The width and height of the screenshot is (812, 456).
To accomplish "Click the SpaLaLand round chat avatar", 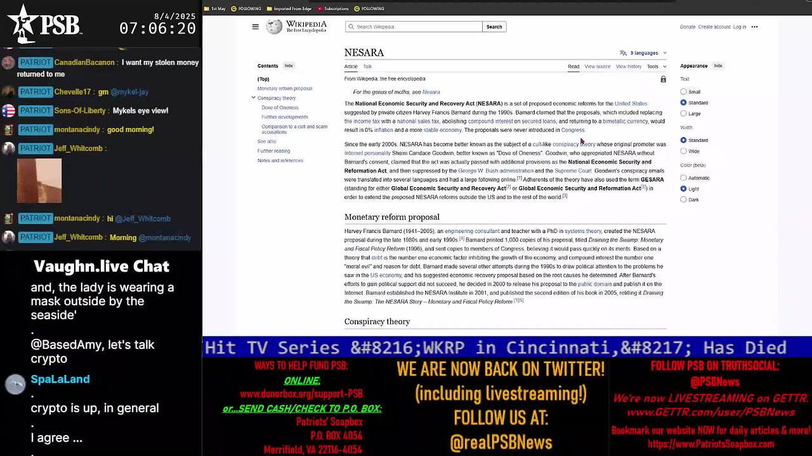I will pyautogui.click(x=15, y=384).
